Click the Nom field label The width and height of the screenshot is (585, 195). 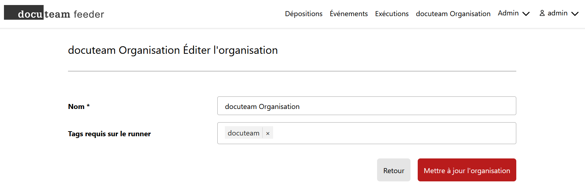[79, 106]
